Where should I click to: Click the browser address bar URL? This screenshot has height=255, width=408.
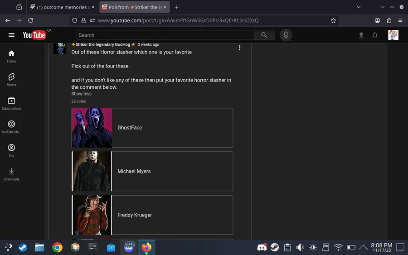[178, 20]
